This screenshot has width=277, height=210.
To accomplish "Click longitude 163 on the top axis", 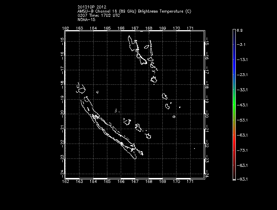I will point(79,28).
